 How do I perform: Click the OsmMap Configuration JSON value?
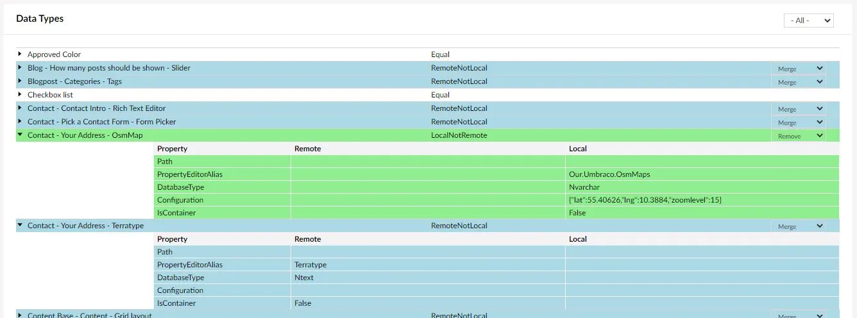645,200
